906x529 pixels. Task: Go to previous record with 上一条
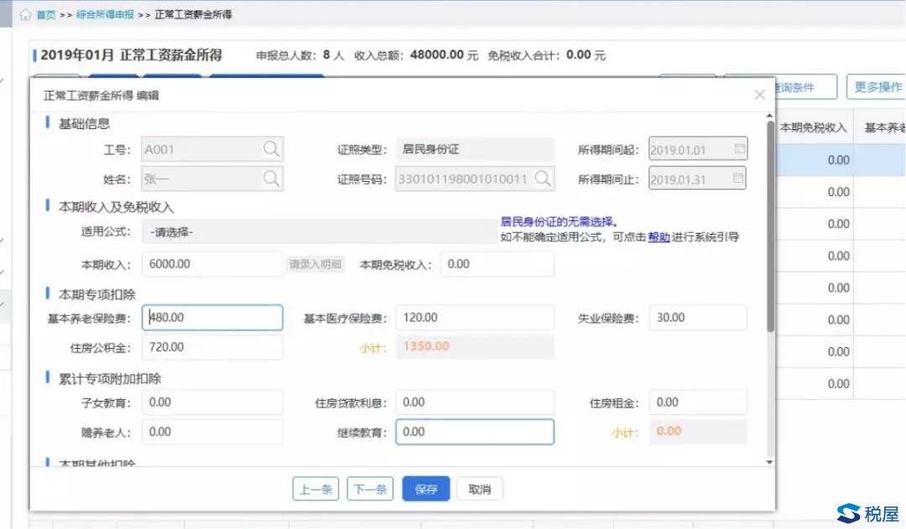(x=315, y=490)
